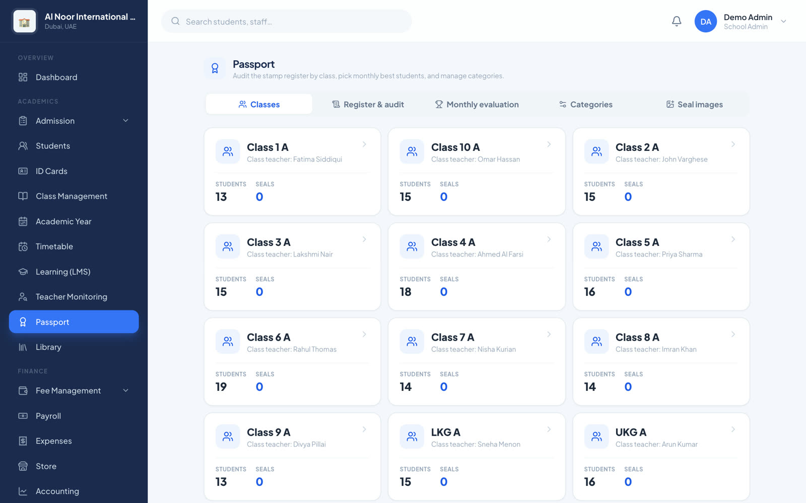Click the Class 2 A card title
The height and width of the screenshot is (503, 806).
637,147
